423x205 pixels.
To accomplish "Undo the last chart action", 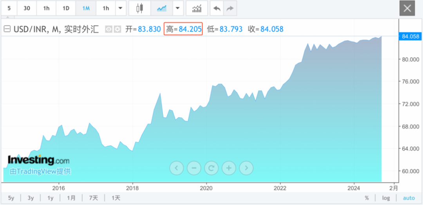I will point(217,8).
